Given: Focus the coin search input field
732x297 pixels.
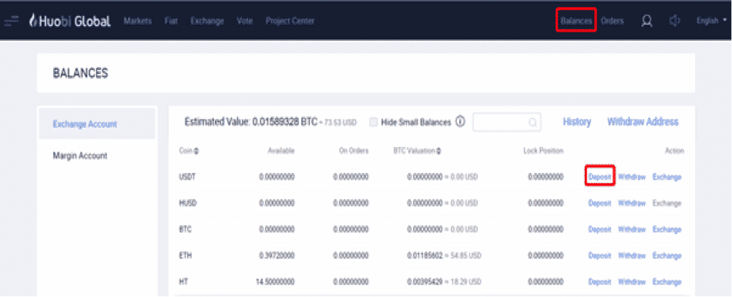Looking at the screenshot, I should point(507,122).
